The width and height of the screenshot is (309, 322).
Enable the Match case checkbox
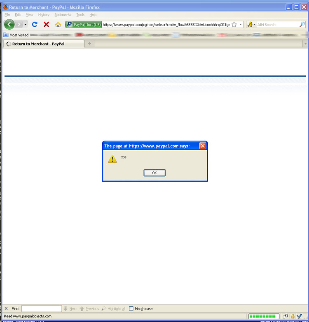coord(131,308)
